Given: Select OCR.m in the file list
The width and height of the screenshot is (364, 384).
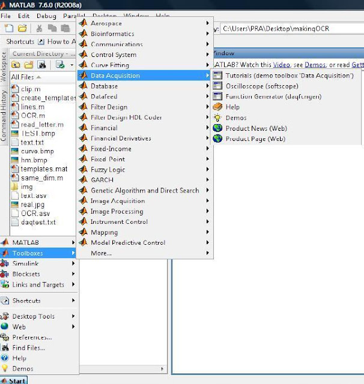Looking at the screenshot, I should click(33, 116).
